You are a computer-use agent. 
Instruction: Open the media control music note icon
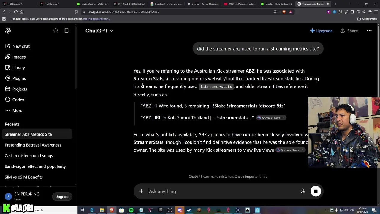click(346, 12)
